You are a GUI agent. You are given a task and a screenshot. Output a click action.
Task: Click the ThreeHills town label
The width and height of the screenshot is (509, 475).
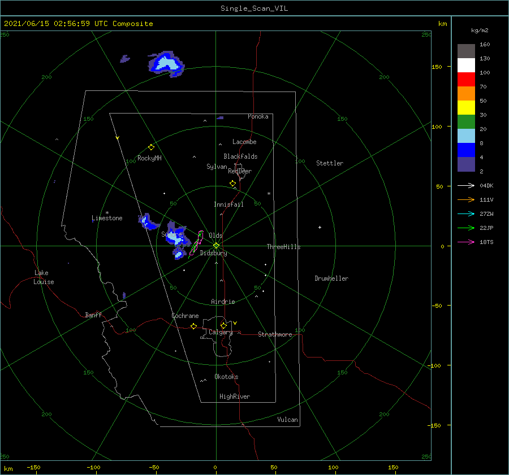pyautogui.click(x=284, y=247)
